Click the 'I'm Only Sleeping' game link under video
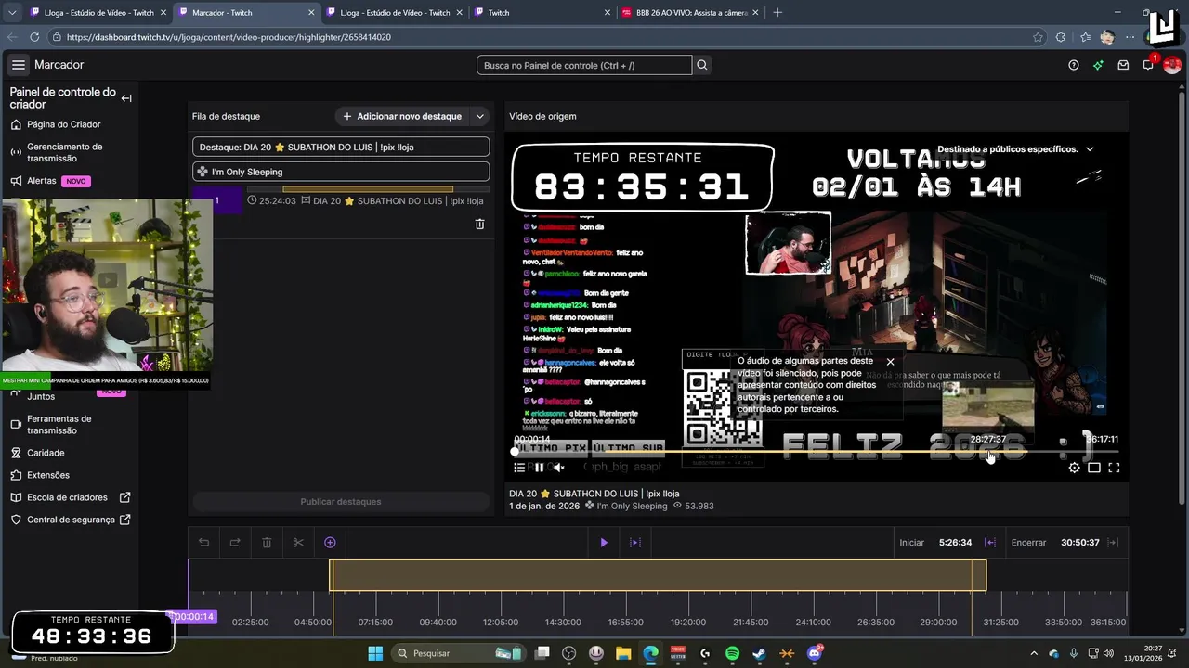This screenshot has height=668, width=1189. click(632, 507)
